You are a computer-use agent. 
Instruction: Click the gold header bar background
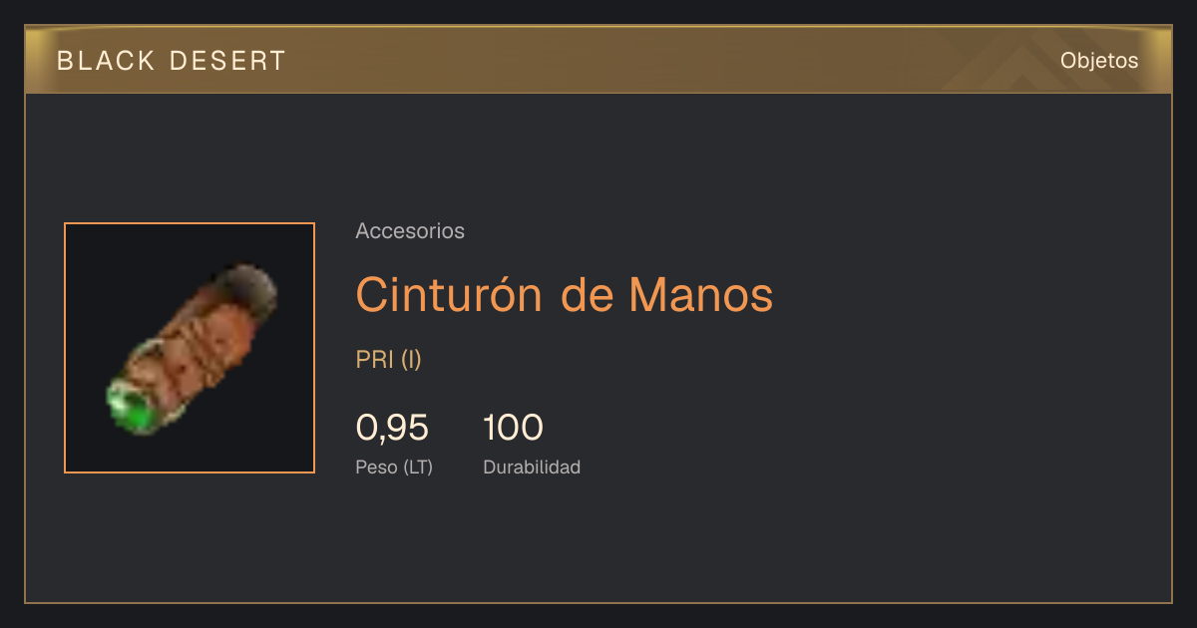click(598, 60)
